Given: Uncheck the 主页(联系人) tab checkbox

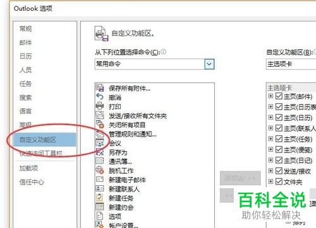Looking at the screenshot, I should click(279, 128).
